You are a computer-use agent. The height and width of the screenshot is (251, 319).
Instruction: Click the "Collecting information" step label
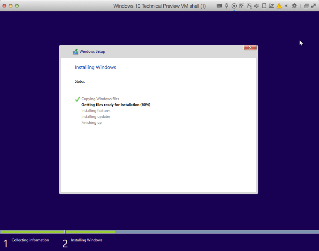coord(30,240)
